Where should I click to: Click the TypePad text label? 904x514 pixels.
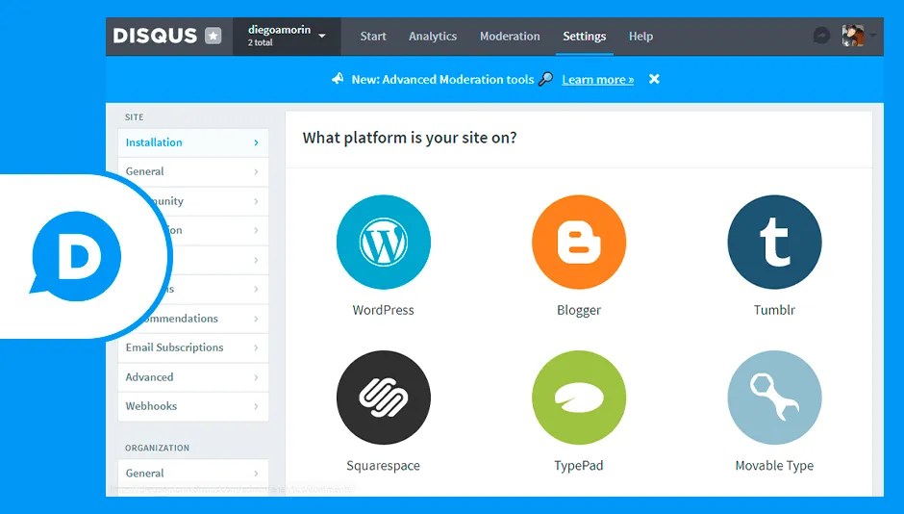pyautogui.click(x=579, y=466)
